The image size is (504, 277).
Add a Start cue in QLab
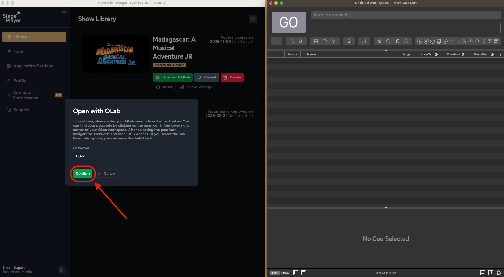point(420,41)
